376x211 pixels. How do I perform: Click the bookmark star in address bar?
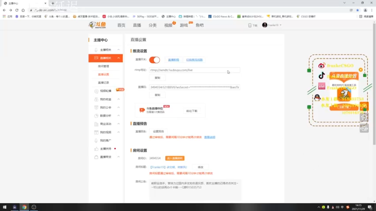point(358,10)
